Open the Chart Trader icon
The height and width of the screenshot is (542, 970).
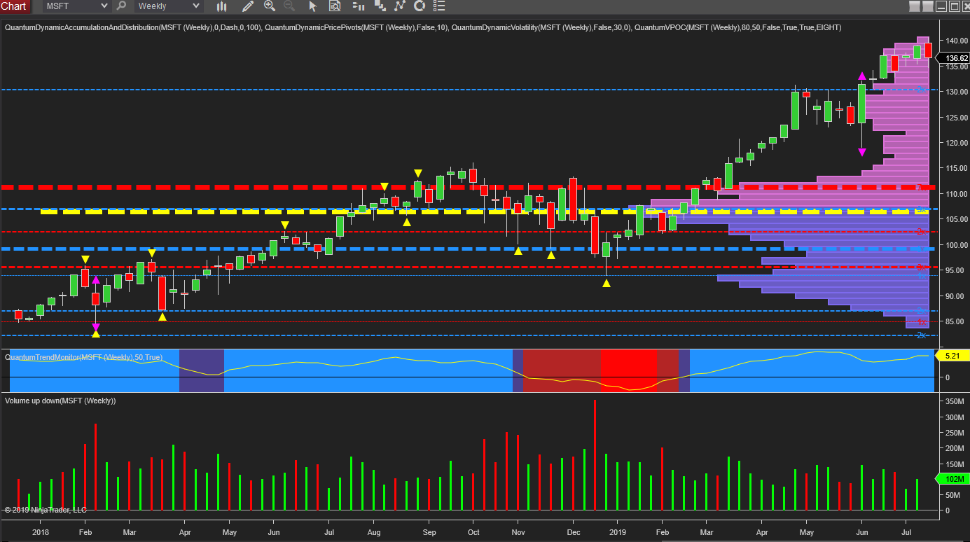(359, 6)
